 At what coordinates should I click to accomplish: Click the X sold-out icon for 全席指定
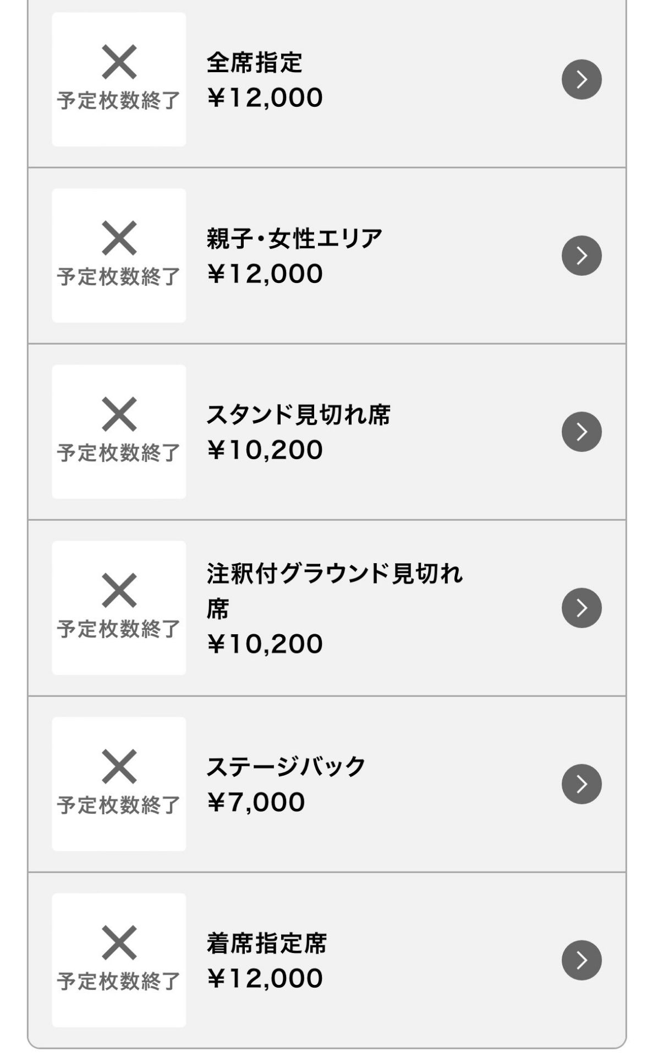119,63
